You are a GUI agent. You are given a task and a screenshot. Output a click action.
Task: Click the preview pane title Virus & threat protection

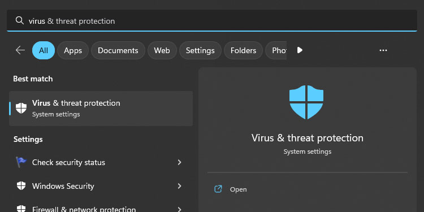tap(308, 138)
